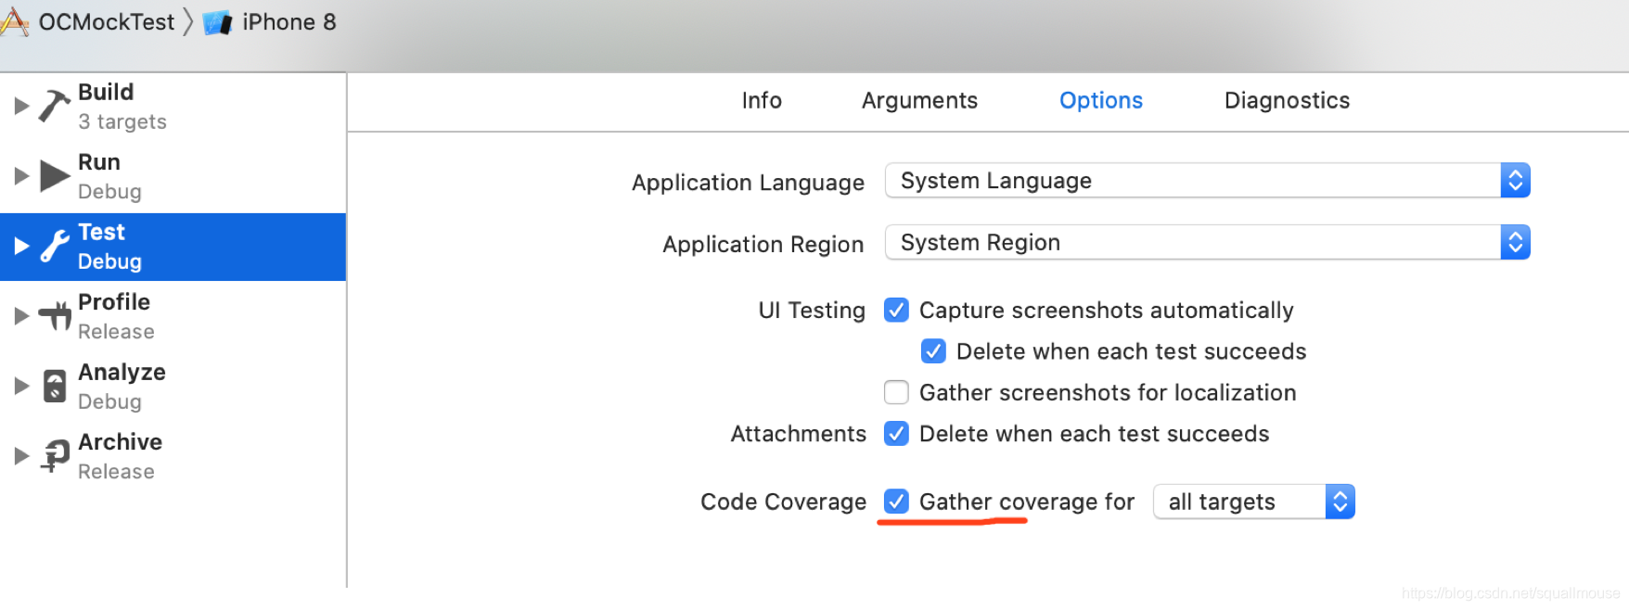Image resolution: width=1629 pixels, height=610 pixels.
Task: Toggle Attachments delete when each test succeeds
Action: 896,433
